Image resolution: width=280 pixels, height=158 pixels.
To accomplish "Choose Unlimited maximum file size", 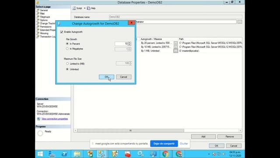I will (67, 69).
